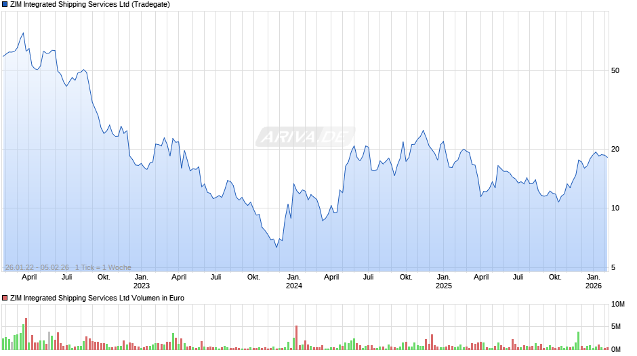Click the tall green volume bar before Jan. 2026

(x=579, y=341)
